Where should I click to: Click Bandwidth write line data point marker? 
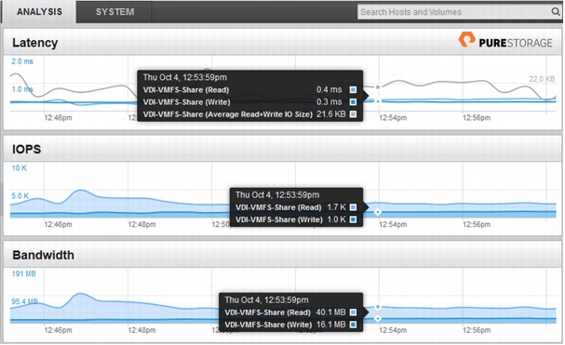coord(378,318)
